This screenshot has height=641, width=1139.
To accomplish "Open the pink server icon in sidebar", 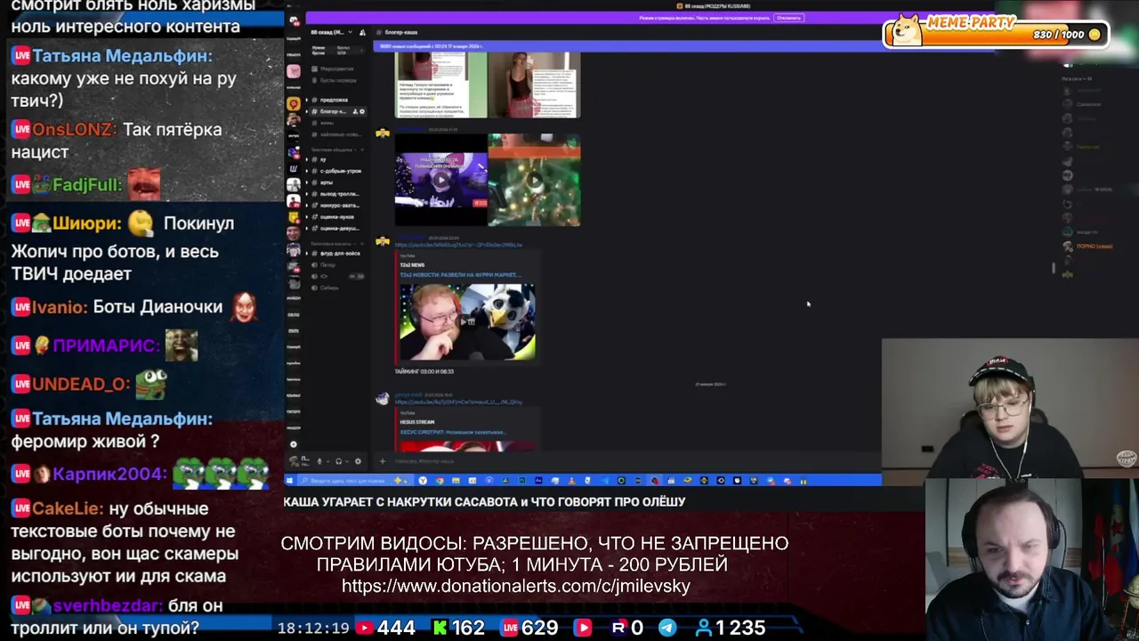I will (x=294, y=71).
